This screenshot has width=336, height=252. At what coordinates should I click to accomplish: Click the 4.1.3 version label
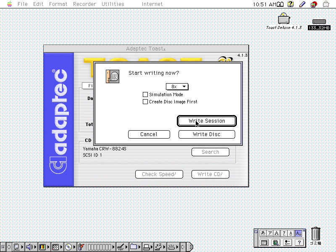pyautogui.click(x=242, y=55)
